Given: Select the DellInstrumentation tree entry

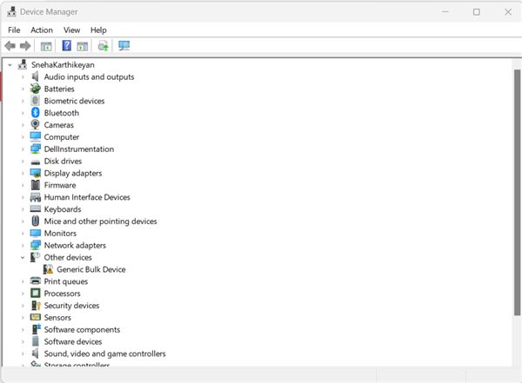Looking at the screenshot, I should [x=79, y=149].
